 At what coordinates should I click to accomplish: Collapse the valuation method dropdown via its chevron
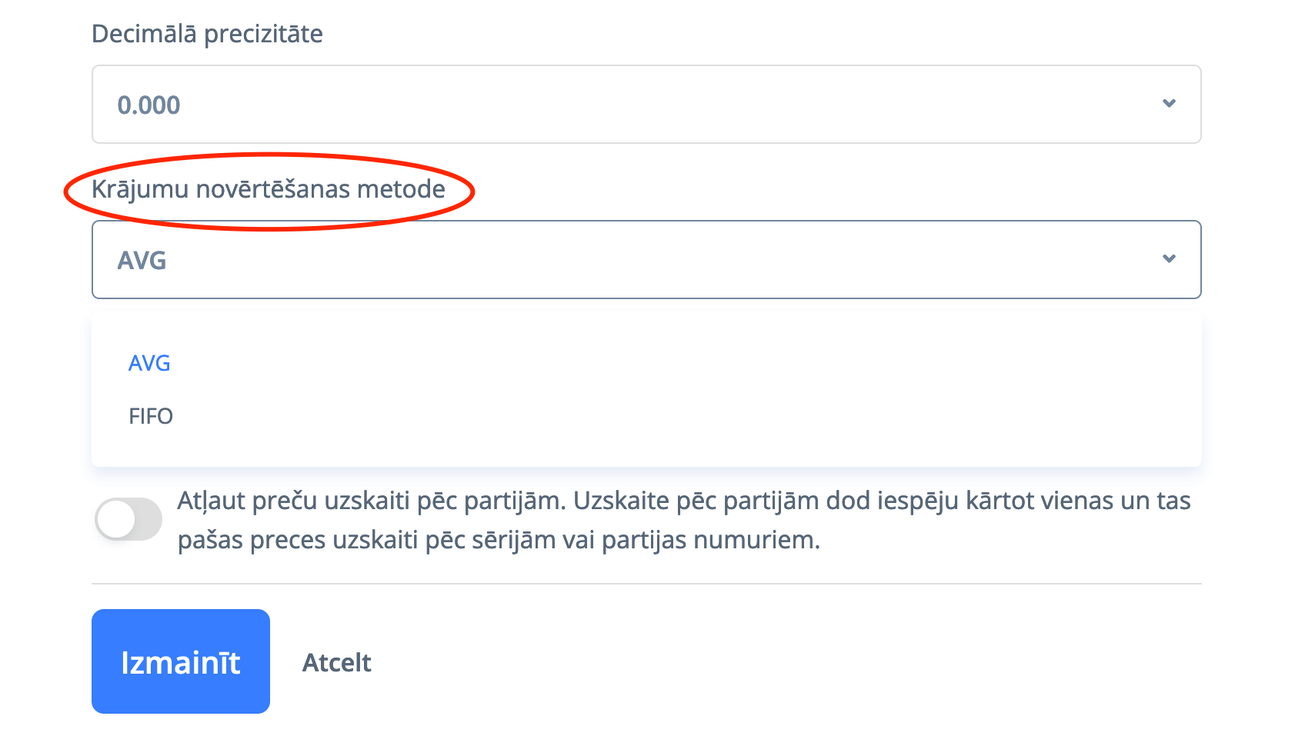click(x=1169, y=259)
